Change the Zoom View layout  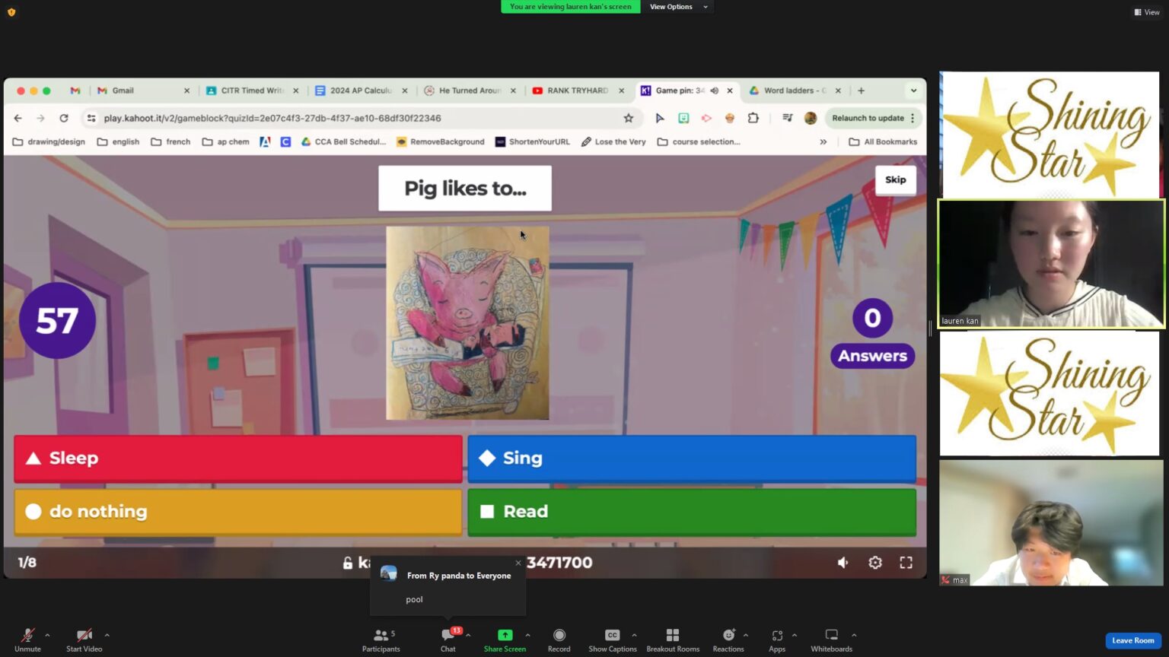click(x=1147, y=12)
